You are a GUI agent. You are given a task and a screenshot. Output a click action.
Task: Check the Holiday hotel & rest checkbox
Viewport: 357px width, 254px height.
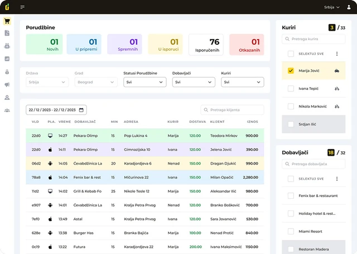(291, 213)
